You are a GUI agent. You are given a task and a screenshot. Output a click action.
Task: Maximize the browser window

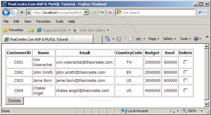click(201, 4)
